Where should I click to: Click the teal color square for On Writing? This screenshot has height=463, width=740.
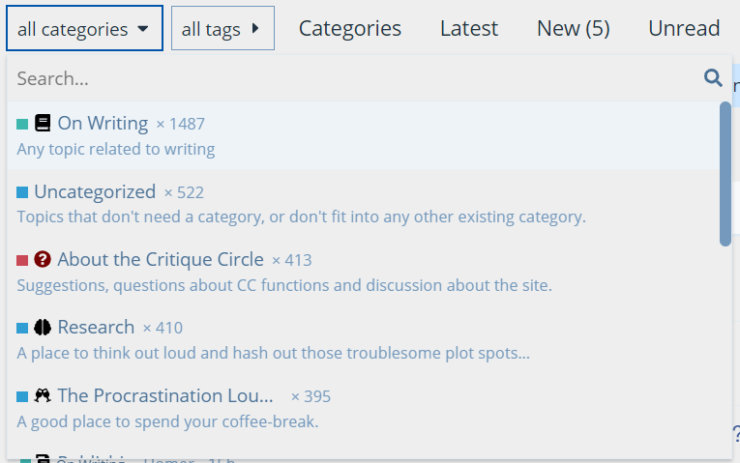[x=22, y=124]
